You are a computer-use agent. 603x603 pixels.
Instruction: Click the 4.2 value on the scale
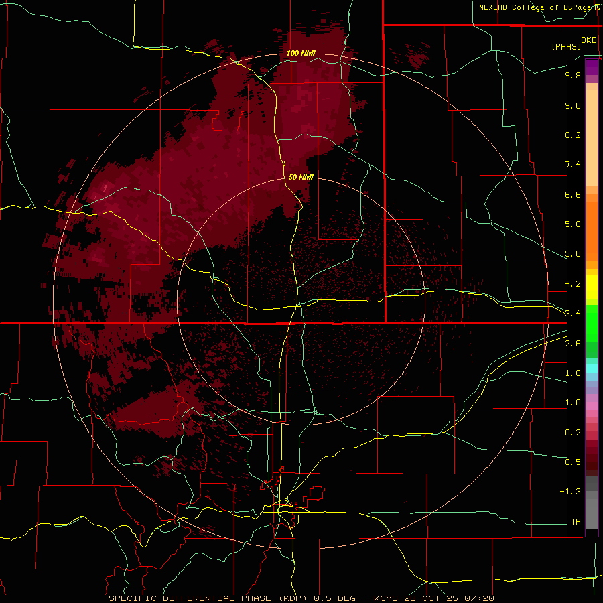point(573,284)
